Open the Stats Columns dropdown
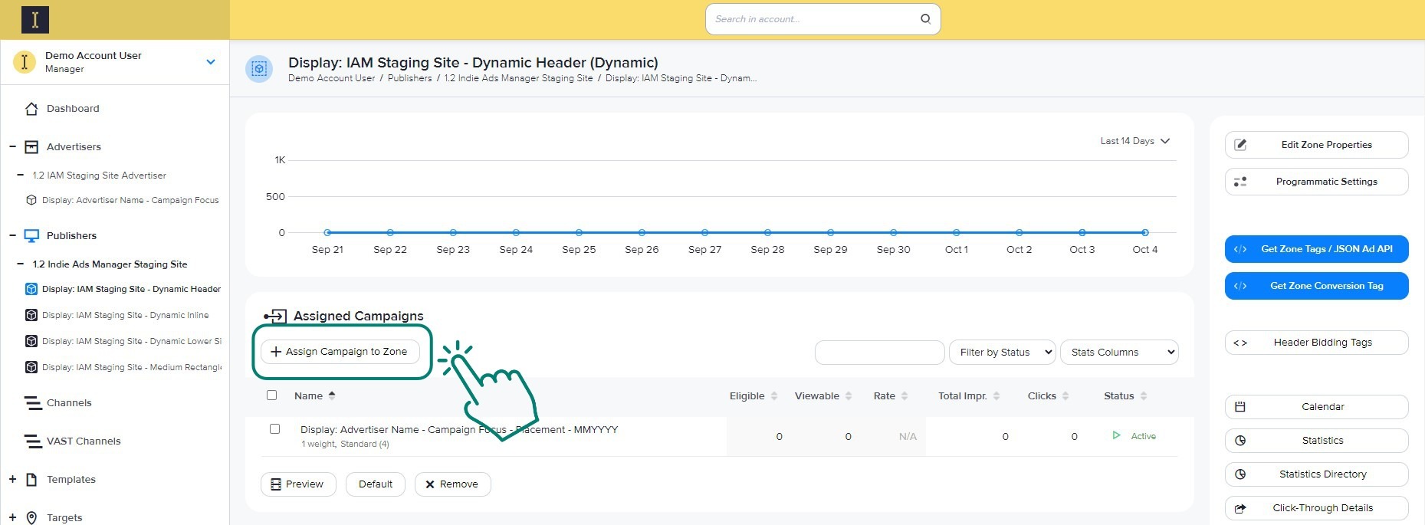Image resolution: width=1425 pixels, height=525 pixels. (x=1118, y=353)
